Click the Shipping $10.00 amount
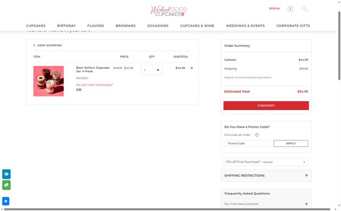 point(304,69)
